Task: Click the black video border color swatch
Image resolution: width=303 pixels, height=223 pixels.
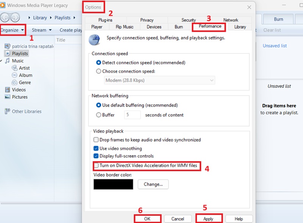Action: tap(113, 184)
